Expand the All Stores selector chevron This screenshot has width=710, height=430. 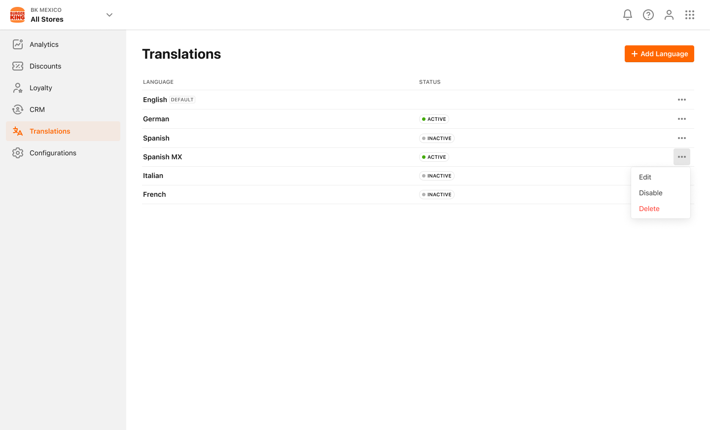[x=109, y=15]
